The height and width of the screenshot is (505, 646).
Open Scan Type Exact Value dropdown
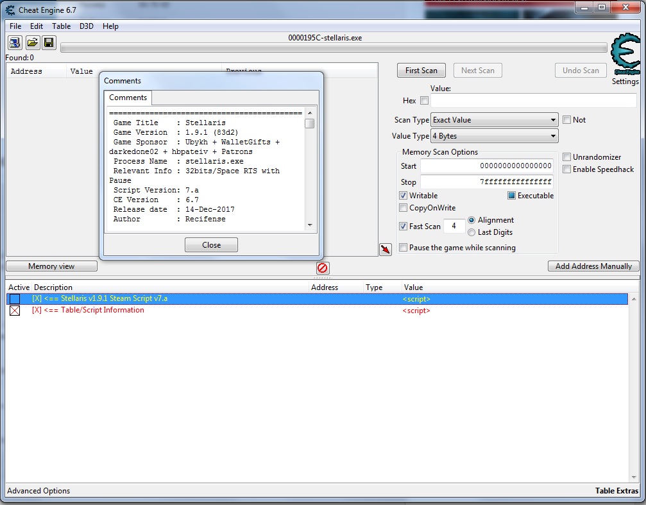pyautogui.click(x=495, y=120)
